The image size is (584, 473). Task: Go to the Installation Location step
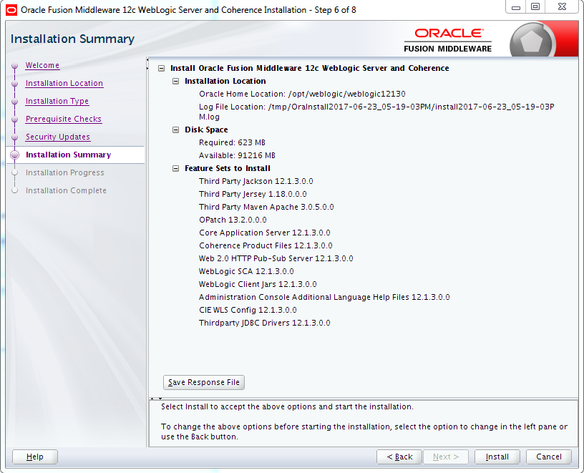64,84
